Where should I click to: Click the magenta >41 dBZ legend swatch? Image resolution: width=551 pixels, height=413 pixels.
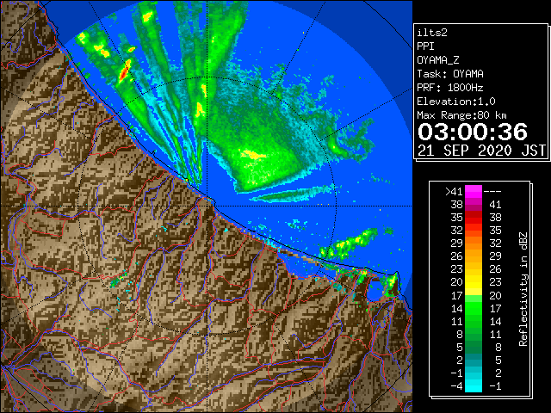pos(474,192)
